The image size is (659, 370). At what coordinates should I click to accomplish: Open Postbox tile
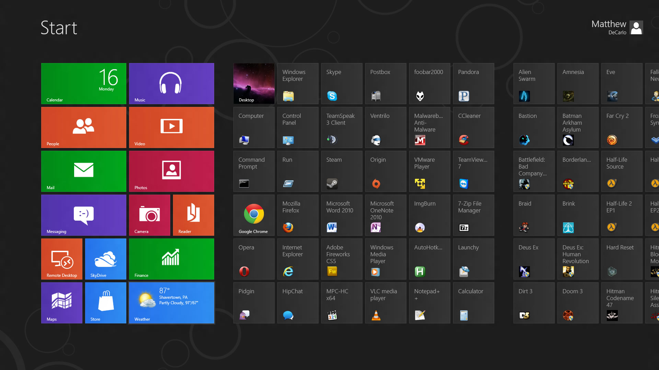click(x=386, y=84)
